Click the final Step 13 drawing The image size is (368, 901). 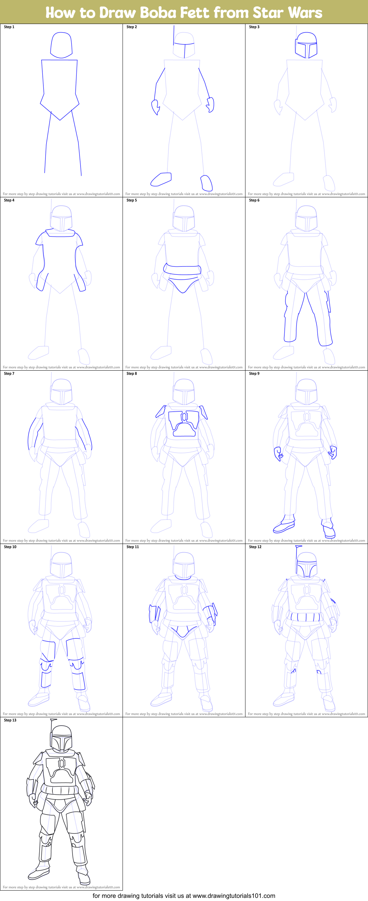61,803
